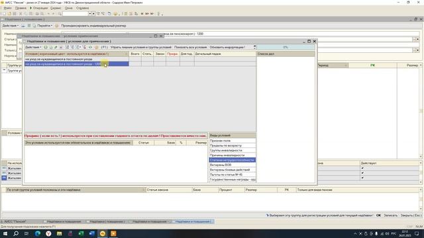Click Проиндексировать индивидуальный размер
This screenshot has width=424, height=238.
(x=93, y=26)
